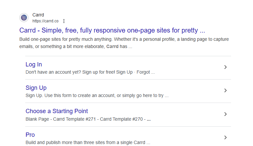
Task: Open the main Carrd result title link
Action: tap(112, 30)
